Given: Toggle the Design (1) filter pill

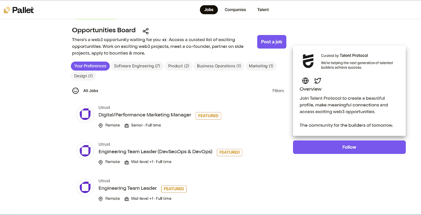Looking at the screenshot, I should [x=83, y=76].
